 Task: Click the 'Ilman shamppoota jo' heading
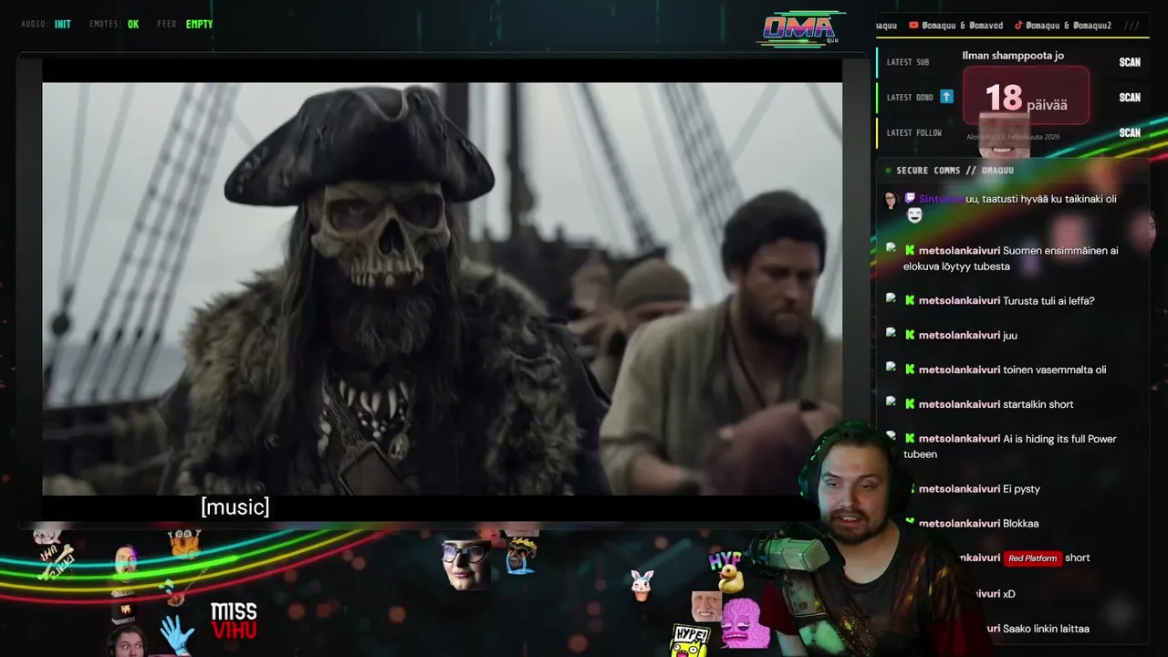tap(1013, 56)
